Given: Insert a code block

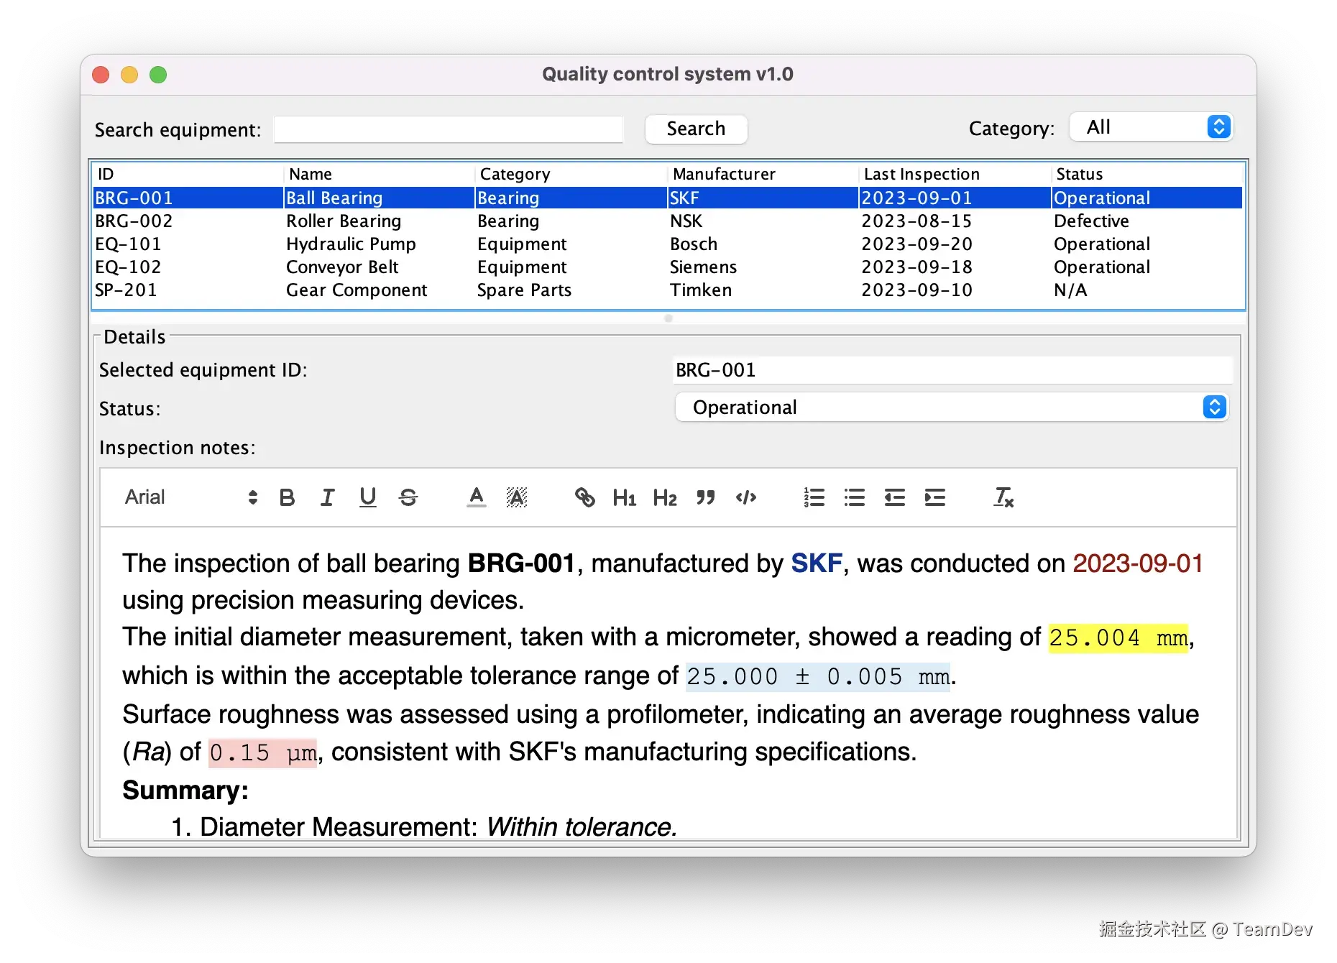Looking at the screenshot, I should [x=745, y=497].
